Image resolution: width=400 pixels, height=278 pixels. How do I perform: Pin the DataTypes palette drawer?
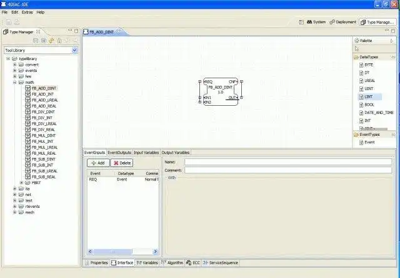[393, 57]
